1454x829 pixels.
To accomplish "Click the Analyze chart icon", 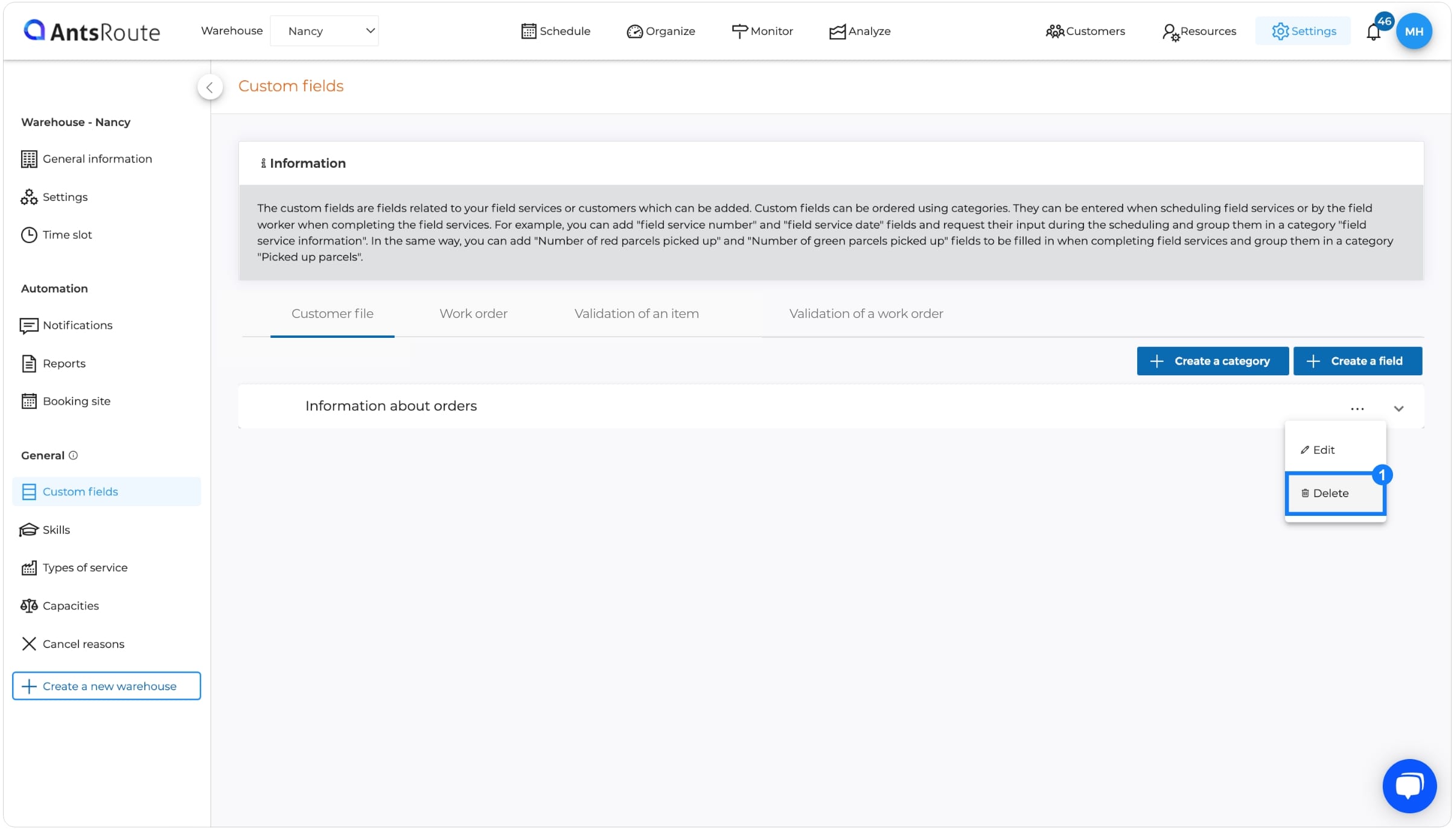I will 837,31.
